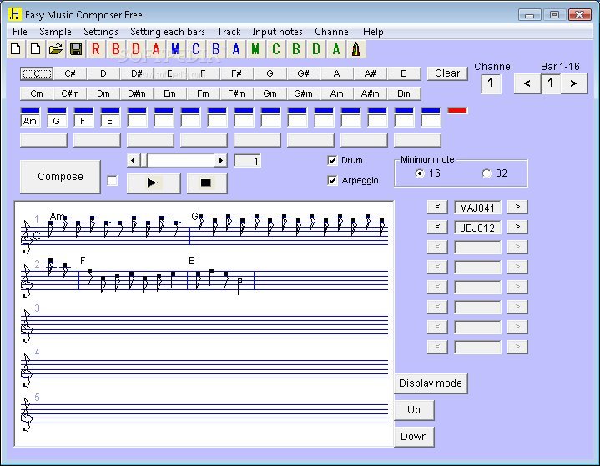Start playback with the play triangle button
This screenshot has width=600, height=466.
154,183
